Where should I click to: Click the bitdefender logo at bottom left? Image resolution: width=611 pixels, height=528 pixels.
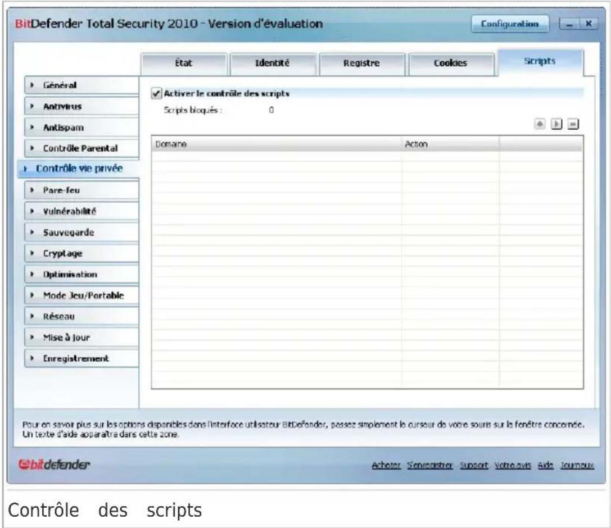tap(54, 464)
